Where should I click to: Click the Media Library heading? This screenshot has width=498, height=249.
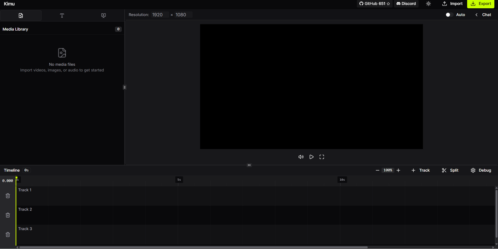pos(15,29)
